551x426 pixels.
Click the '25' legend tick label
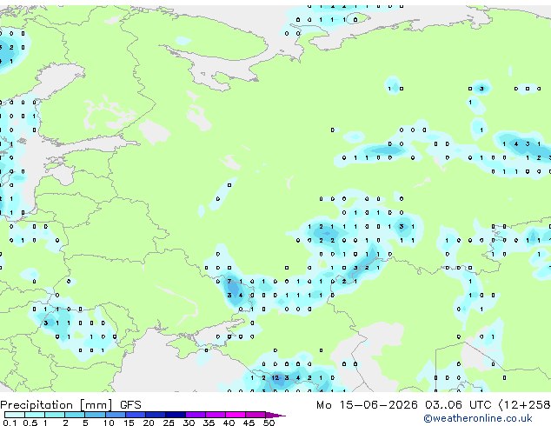[x=169, y=423]
